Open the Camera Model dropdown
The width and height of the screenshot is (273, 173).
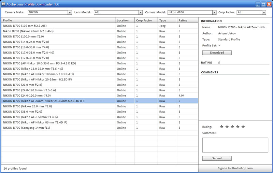pyautogui.click(x=214, y=12)
